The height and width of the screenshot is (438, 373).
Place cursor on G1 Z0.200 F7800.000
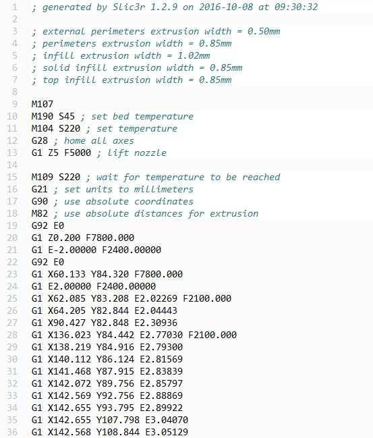coord(83,238)
